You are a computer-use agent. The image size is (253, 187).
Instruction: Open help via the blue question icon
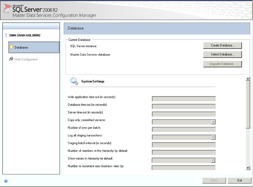(6, 181)
